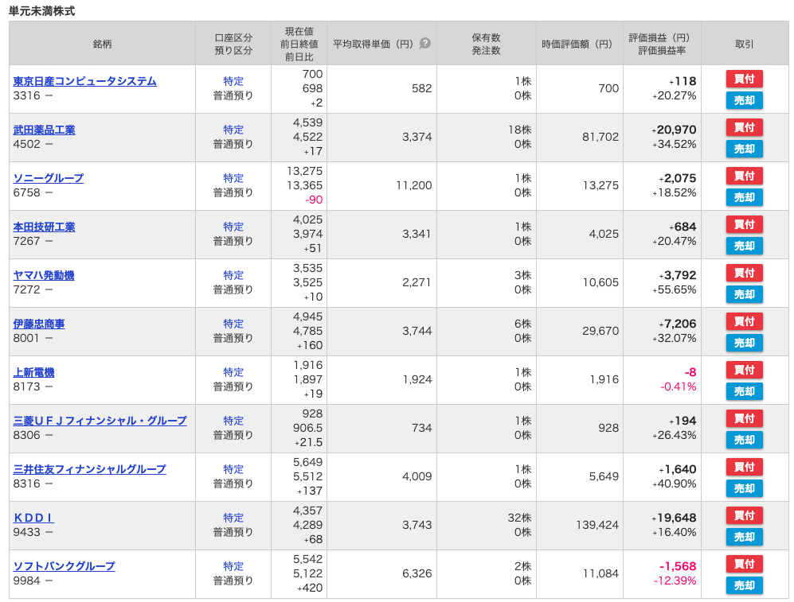Click 買付 in 伊藤忠商事 row

pos(745,321)
